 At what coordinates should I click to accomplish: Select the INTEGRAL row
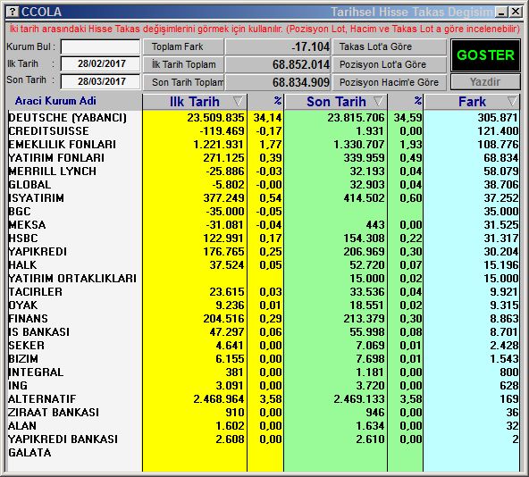pyautogui.click(x=263, y=372)
